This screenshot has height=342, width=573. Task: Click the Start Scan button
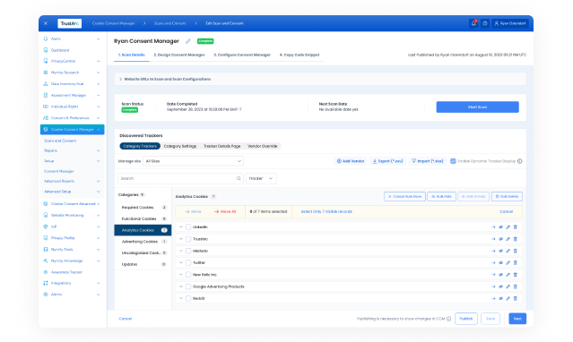[x=477, y=107]
